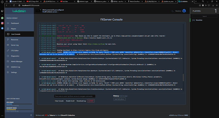This screenshot has width=219, height=118.
Task: Click the CFG Editor pencil icon
Action: 8,51
